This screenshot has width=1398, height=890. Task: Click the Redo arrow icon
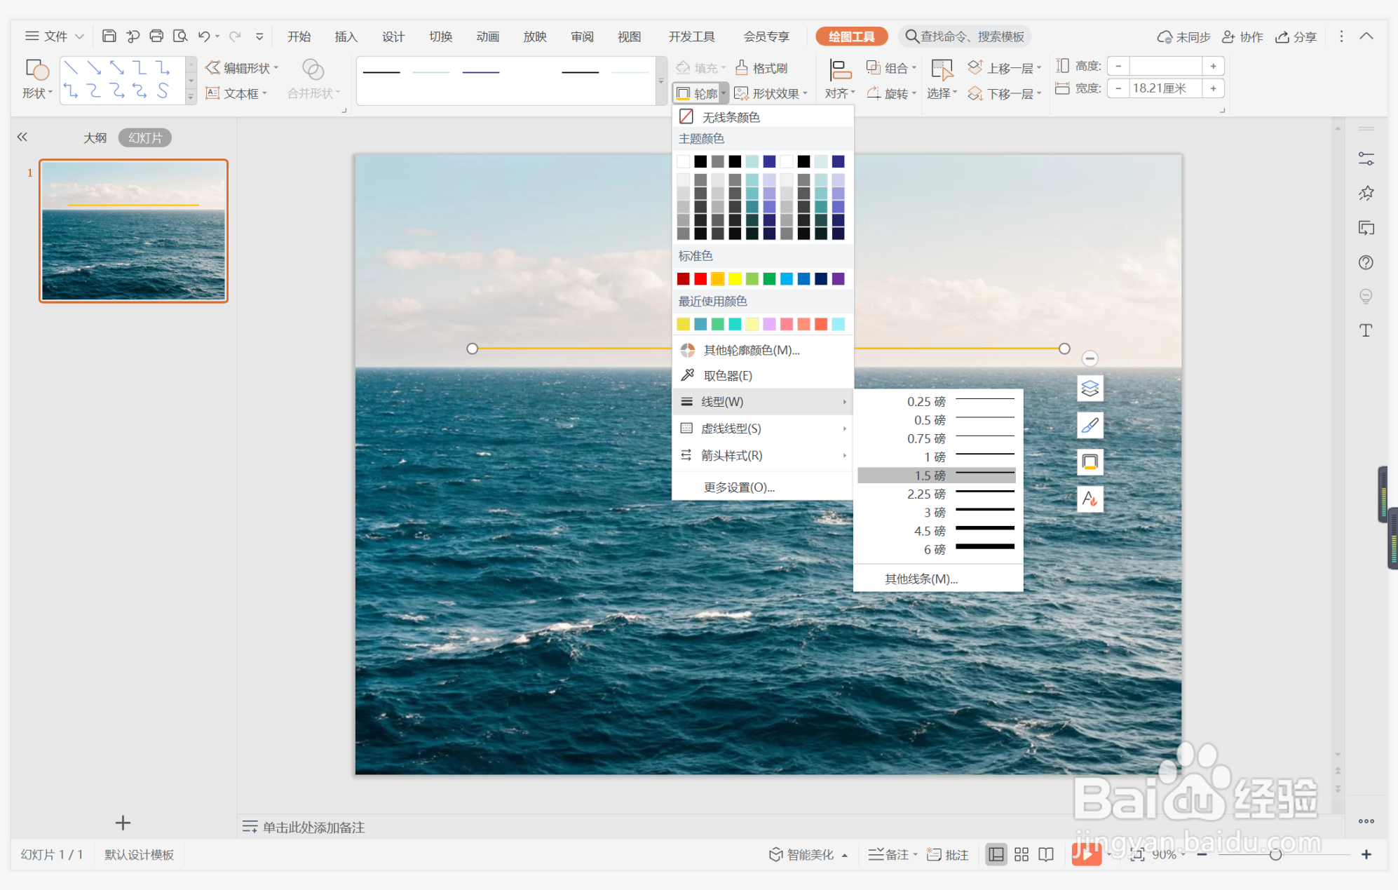[x=235, y=36]
